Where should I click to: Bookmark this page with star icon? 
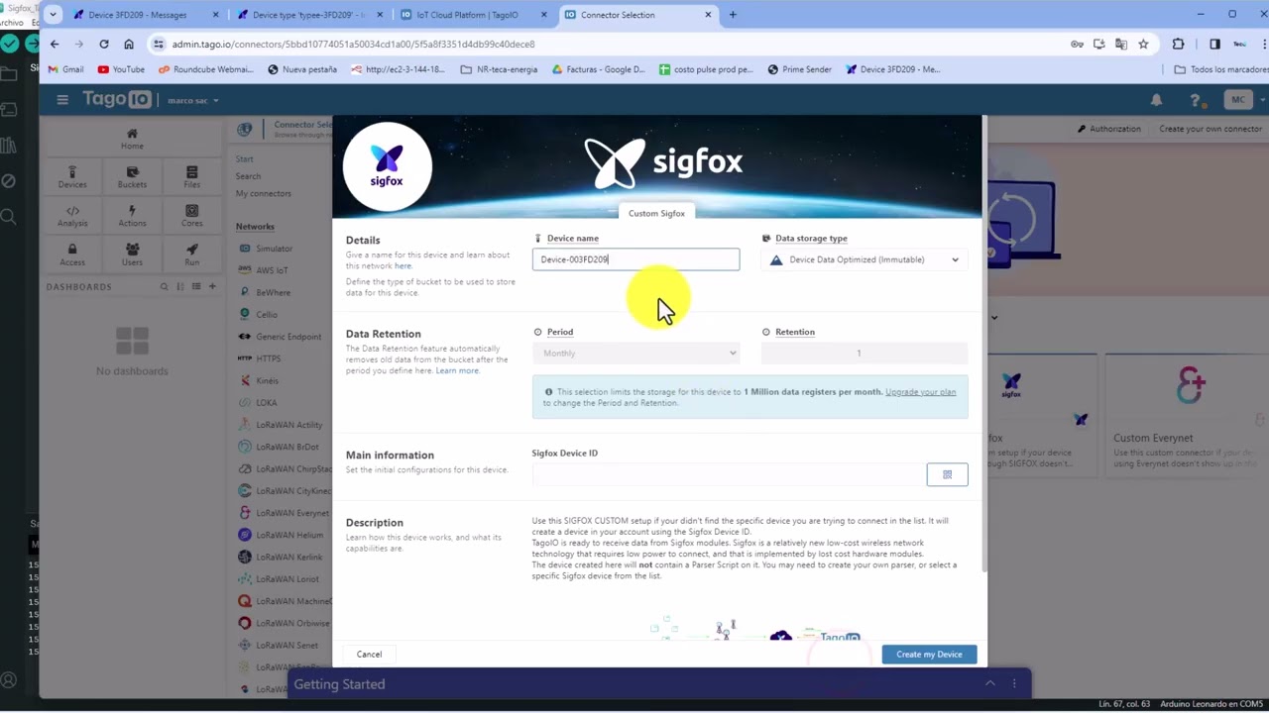click(1143, 44)
